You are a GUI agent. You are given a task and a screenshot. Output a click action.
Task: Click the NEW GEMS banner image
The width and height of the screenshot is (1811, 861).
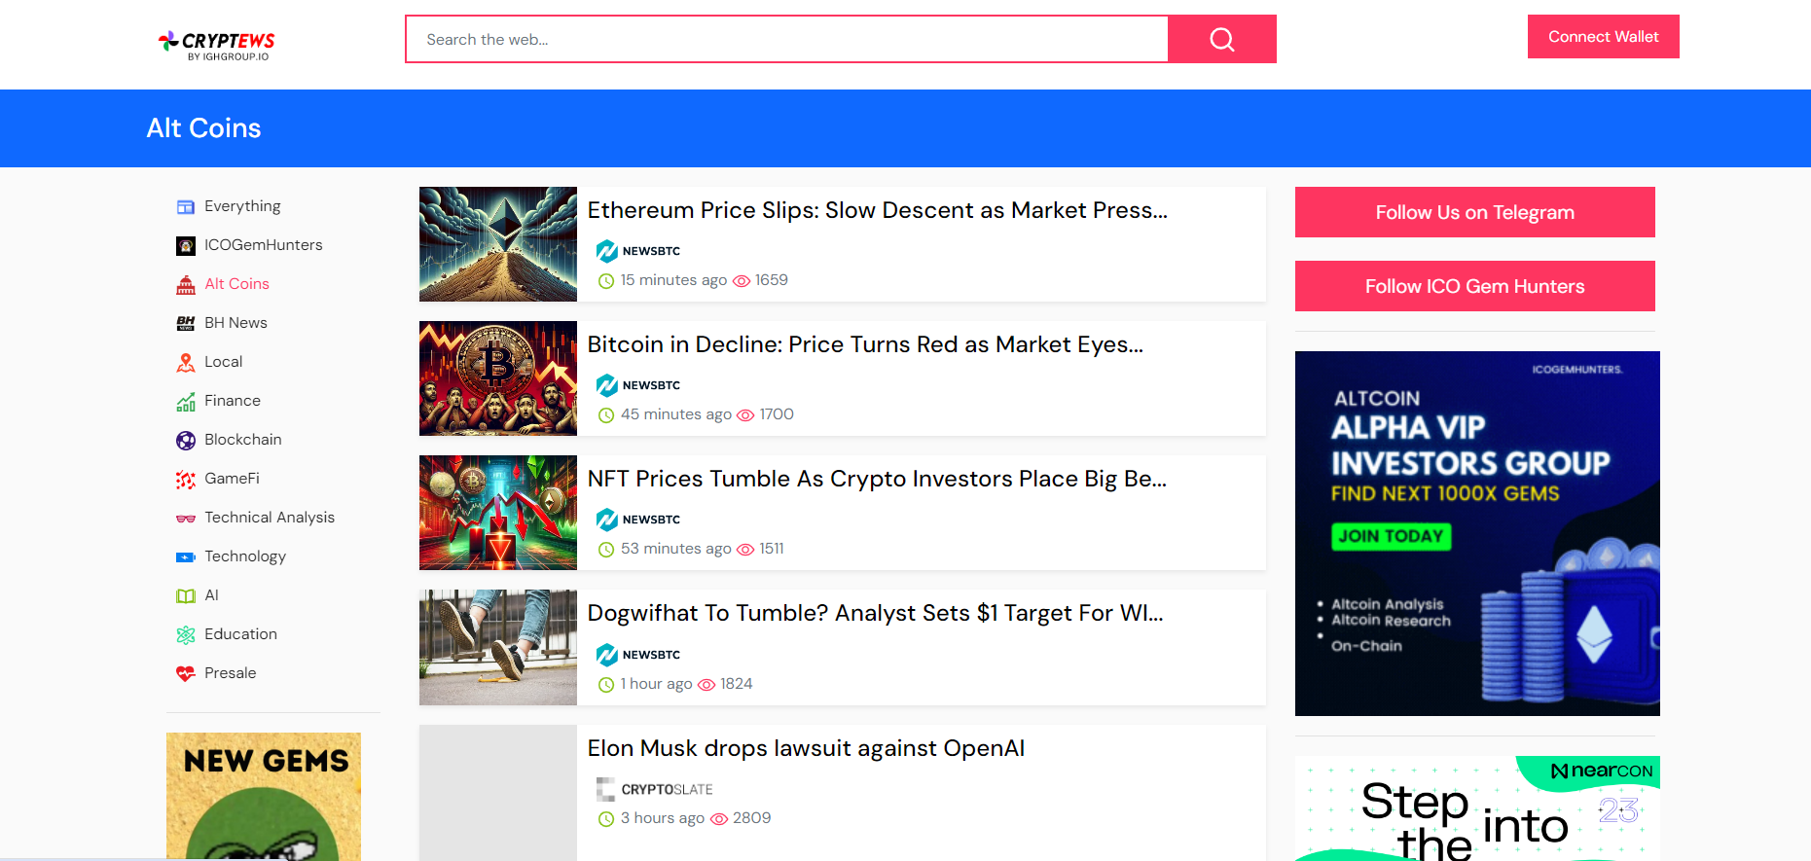point(264,796)
